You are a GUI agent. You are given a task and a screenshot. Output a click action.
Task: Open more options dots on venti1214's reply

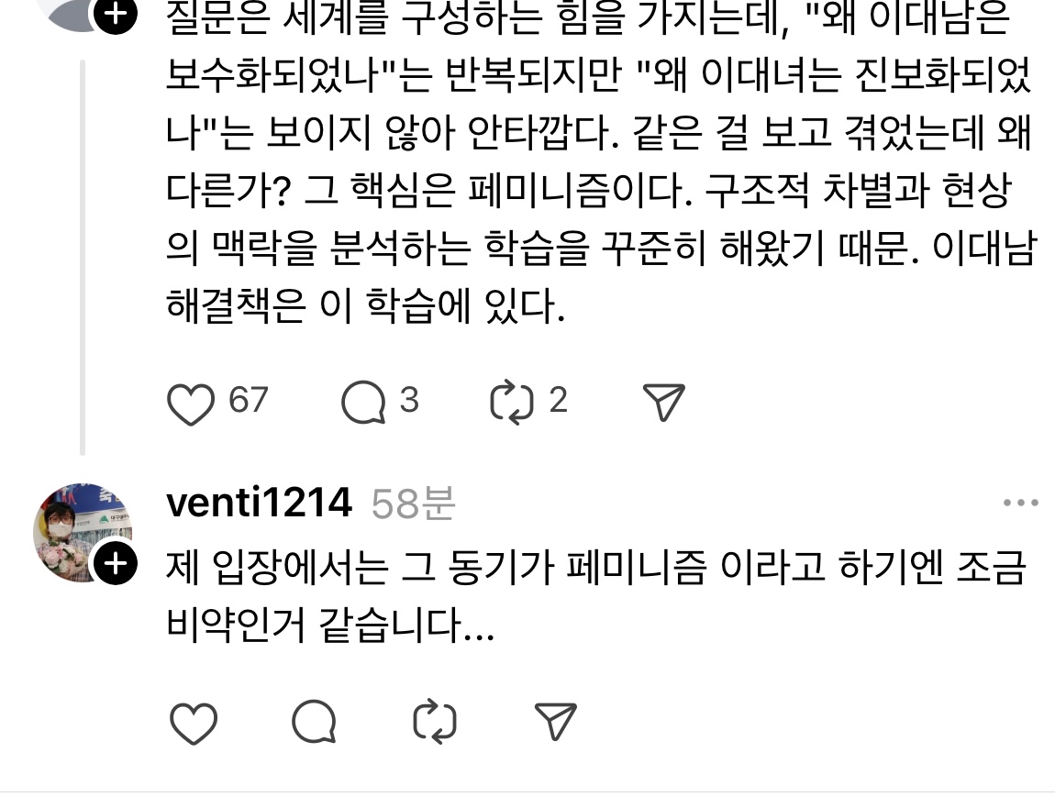(1021, 503)
